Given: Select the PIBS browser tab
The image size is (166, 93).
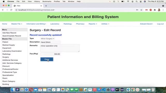Looking at the screenshot, I should click(x=27, y=6).
